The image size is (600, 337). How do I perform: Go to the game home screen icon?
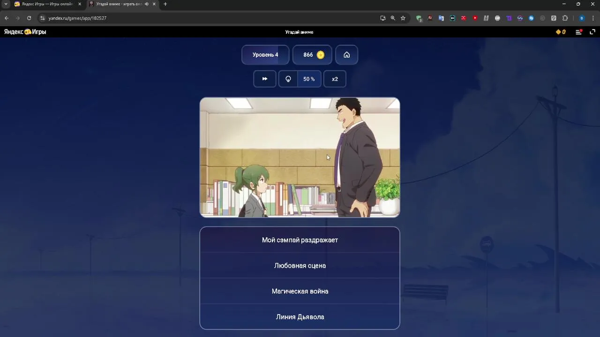pos(347,55)
